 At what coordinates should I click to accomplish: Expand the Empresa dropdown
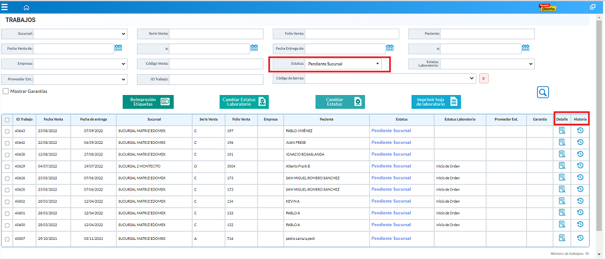81,64
